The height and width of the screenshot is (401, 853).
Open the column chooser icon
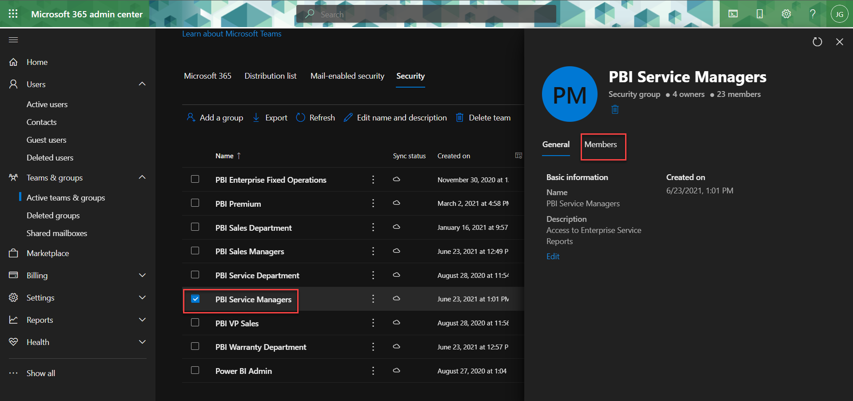(x=518, y=156)
